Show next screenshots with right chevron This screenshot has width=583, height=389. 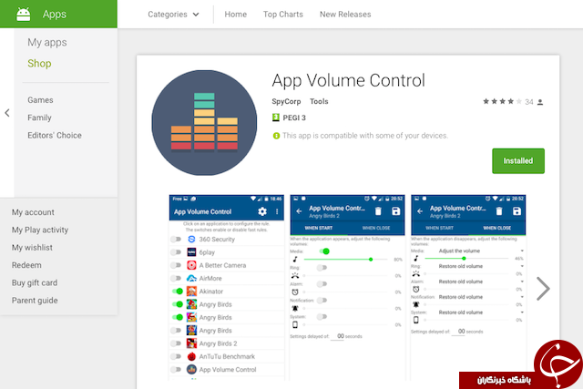[543, 288]
